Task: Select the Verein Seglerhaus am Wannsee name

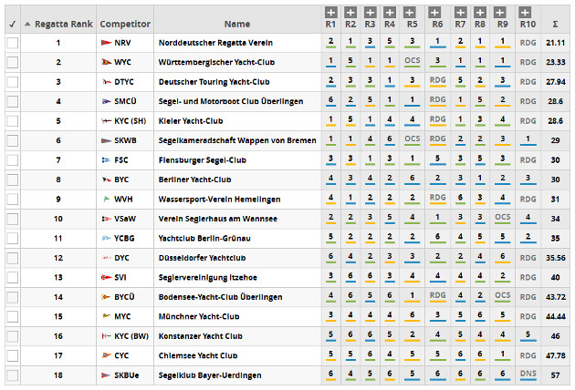Action: pos(218,219)
